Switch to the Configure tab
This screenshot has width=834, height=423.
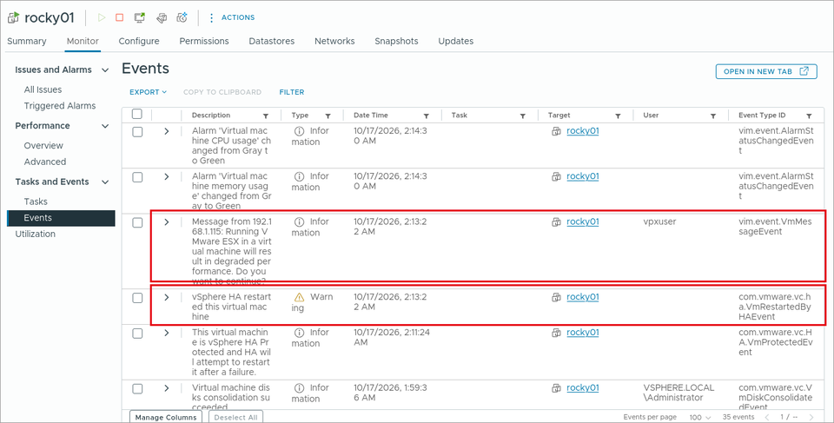139,41
